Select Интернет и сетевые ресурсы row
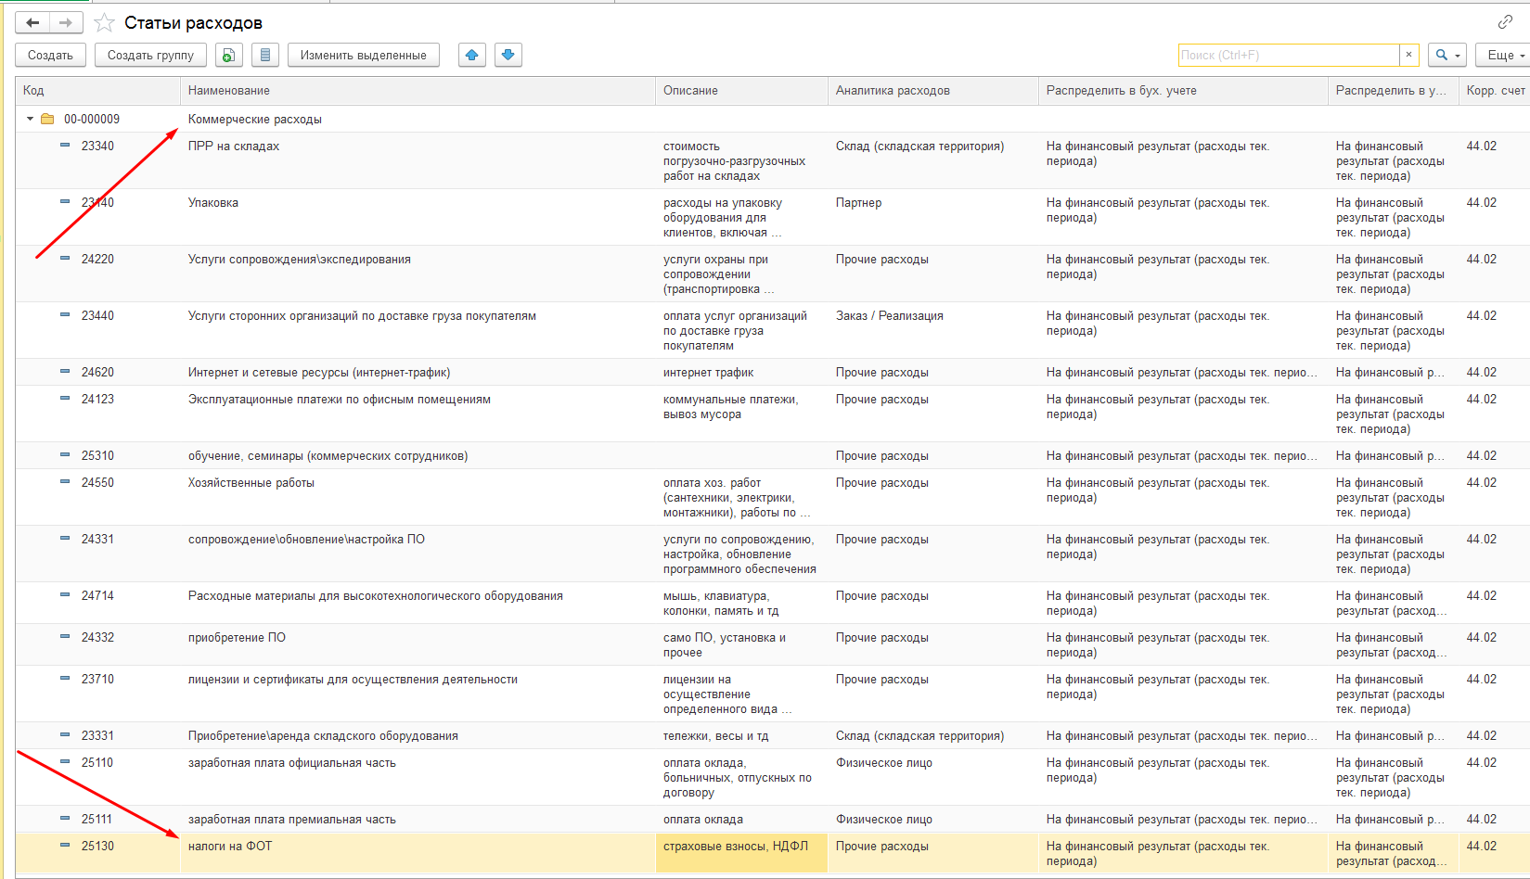This screenshot has width=1530, height=879. (x=772, y=372)
